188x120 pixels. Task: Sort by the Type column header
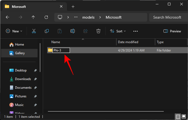(x=171, y=42)
